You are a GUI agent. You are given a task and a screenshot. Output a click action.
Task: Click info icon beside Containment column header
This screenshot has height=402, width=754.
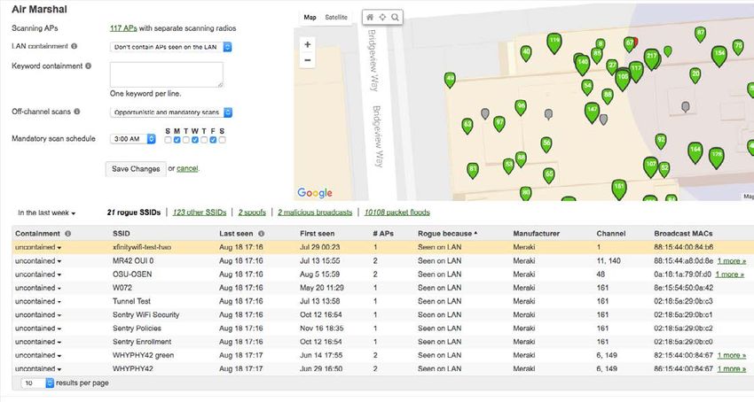pyautogui.click(x=67, y=234)
